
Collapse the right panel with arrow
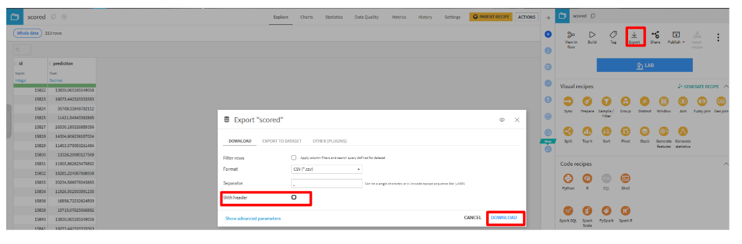point(548,17)
